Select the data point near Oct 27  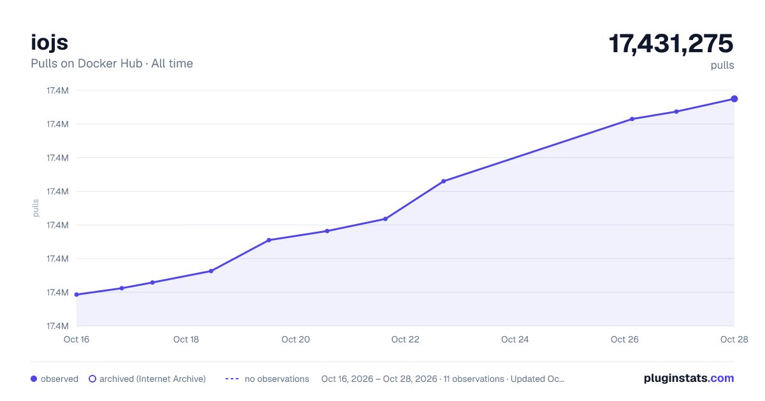(676, 111)
